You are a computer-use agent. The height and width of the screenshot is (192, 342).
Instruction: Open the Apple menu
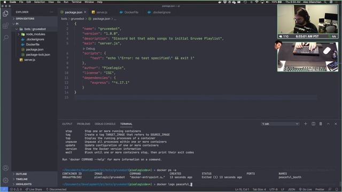pyautogui.click(x=5, y=2)
